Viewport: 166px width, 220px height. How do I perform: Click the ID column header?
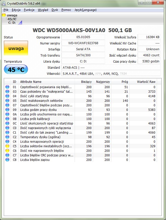click(x=14, y=82)
